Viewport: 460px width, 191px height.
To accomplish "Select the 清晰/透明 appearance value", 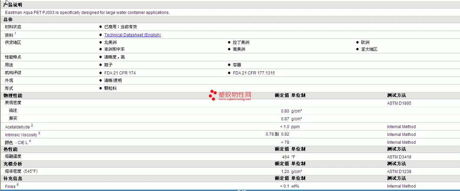I will pyautogui.click(x=113, y=81).
